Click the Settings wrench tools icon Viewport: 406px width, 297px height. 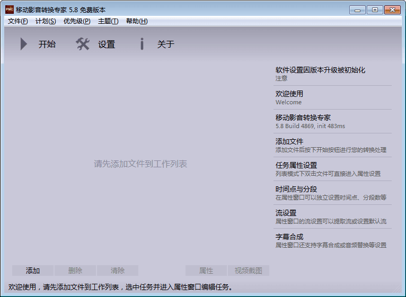coord(83,44)
